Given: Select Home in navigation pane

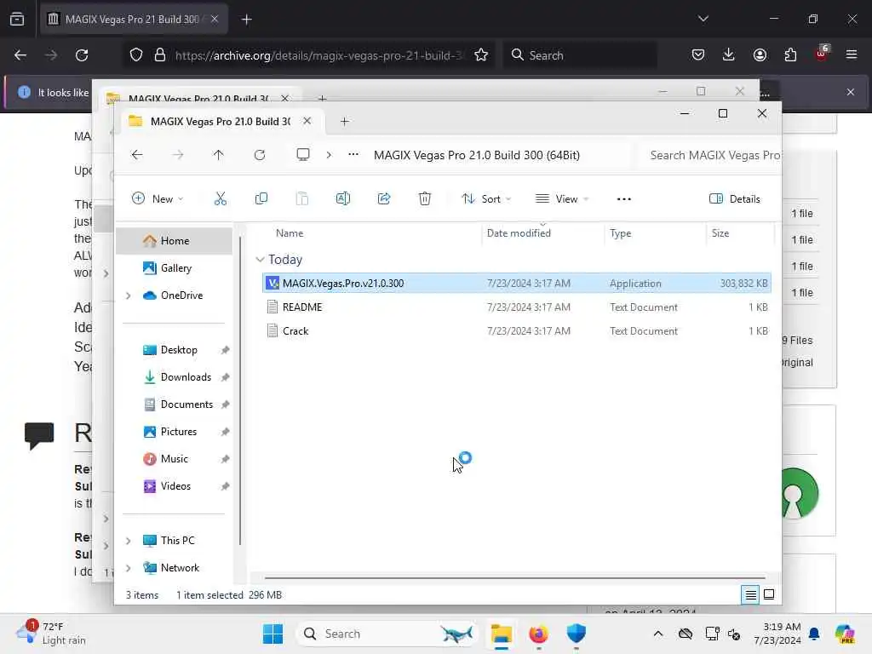Looking at the screenshot, I should tap(174, 241).
